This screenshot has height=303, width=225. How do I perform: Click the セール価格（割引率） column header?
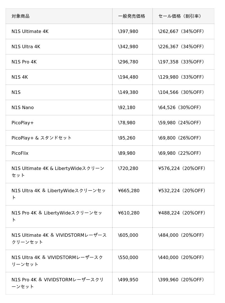pos(180,16)
